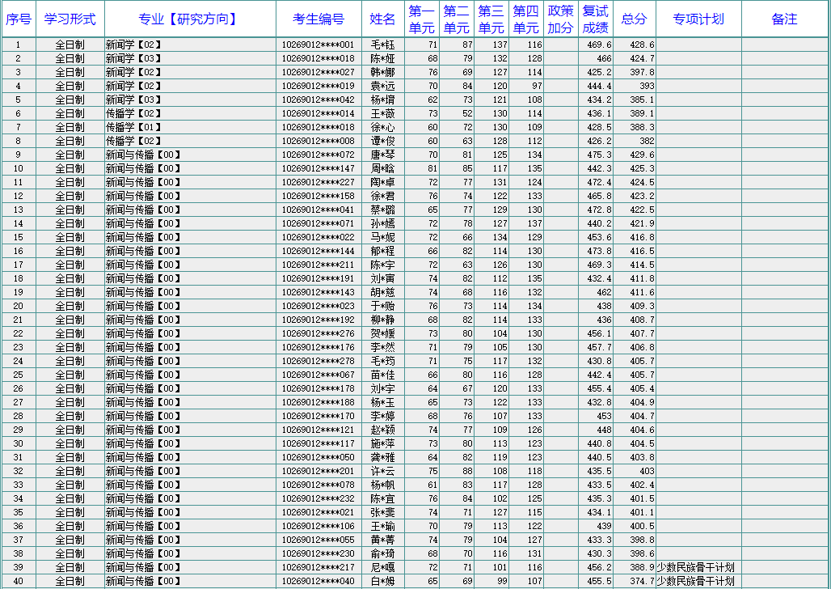Select the name cell 毛*钰 in row 1
The image size is (831, 589).
pyautogui.click(x=382, y=44)
